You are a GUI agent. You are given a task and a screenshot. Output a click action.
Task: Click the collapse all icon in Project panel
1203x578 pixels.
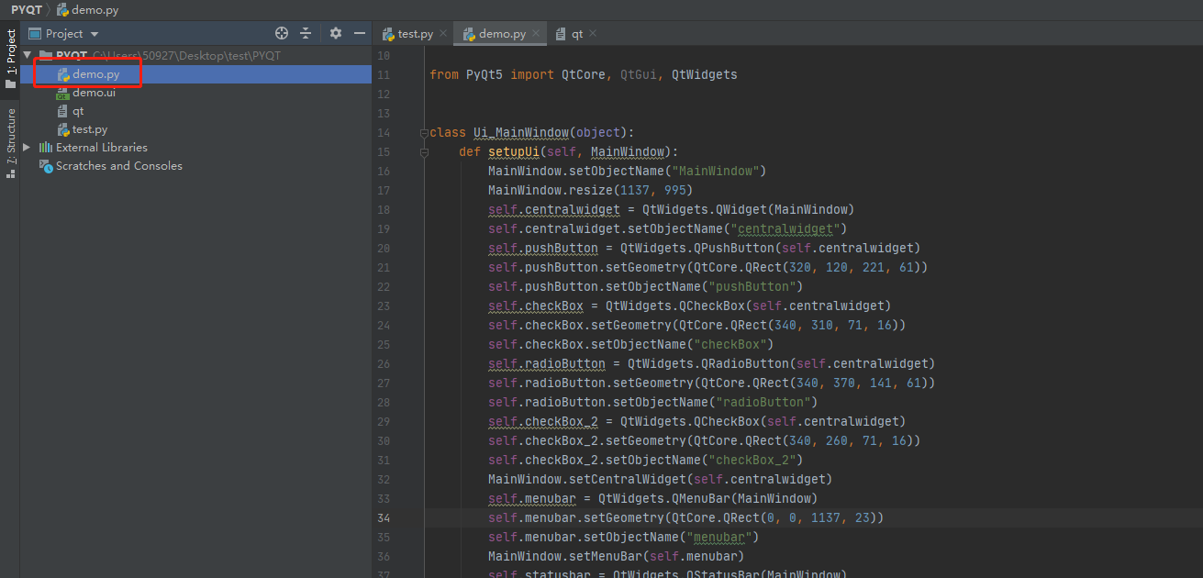click(x=307, y=33)
